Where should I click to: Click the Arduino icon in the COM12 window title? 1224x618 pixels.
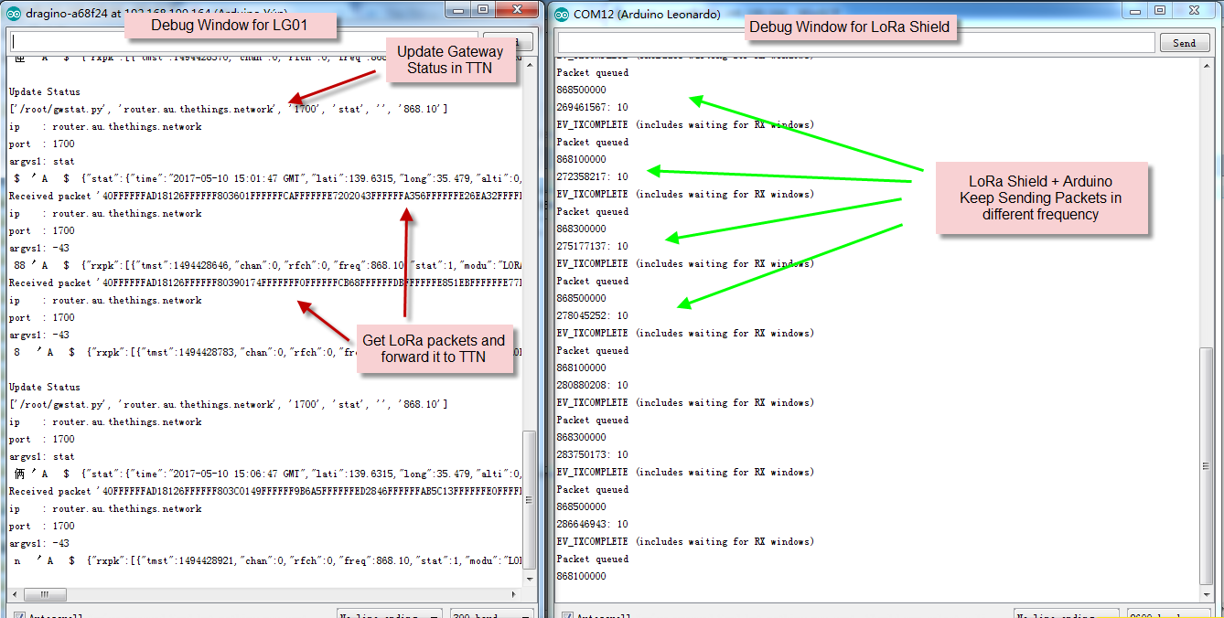[x=561, y=14]
